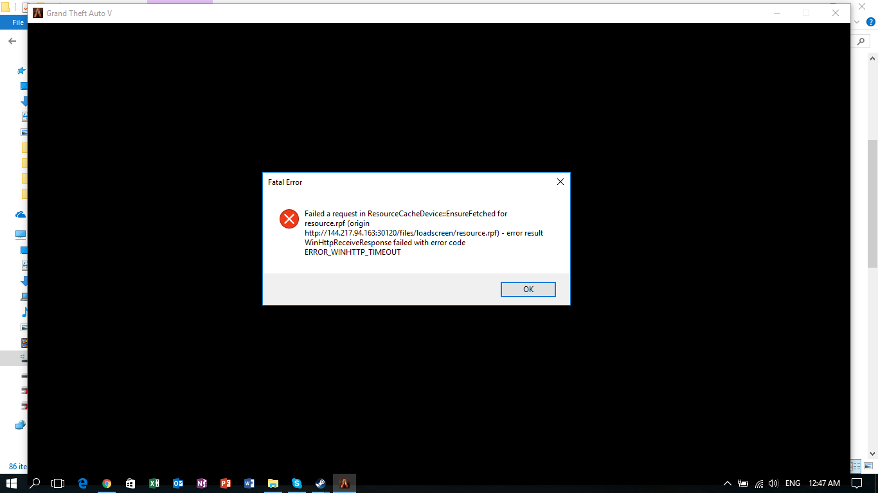Select Music note item in Explorer sidebar
Viewport: 878px width, 493px height.
[24, 312]
